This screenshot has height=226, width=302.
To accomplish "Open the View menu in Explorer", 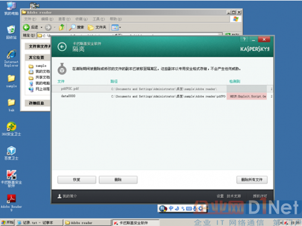I will coord(64,19).
